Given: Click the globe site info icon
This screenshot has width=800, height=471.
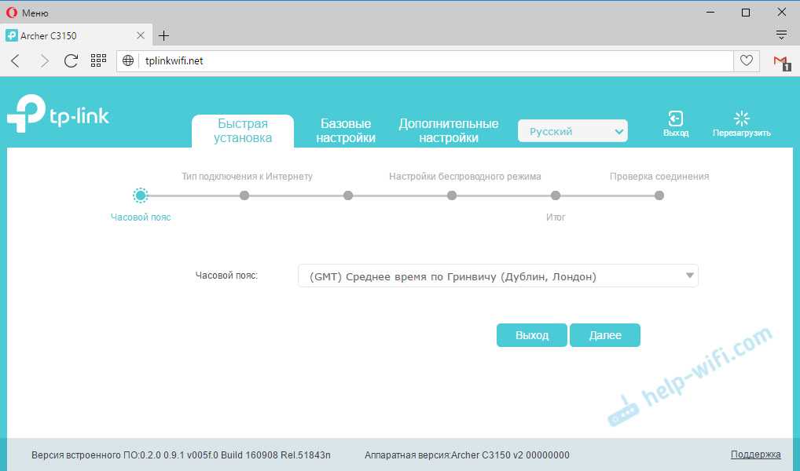Looking at the screenshot, I should (128, 60).
